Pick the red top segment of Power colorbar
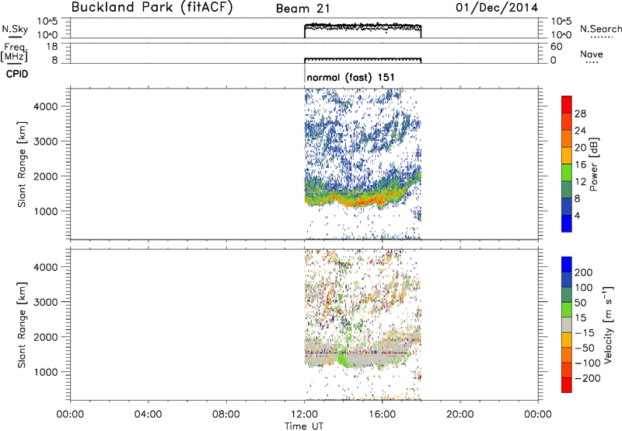 point(567,104)
